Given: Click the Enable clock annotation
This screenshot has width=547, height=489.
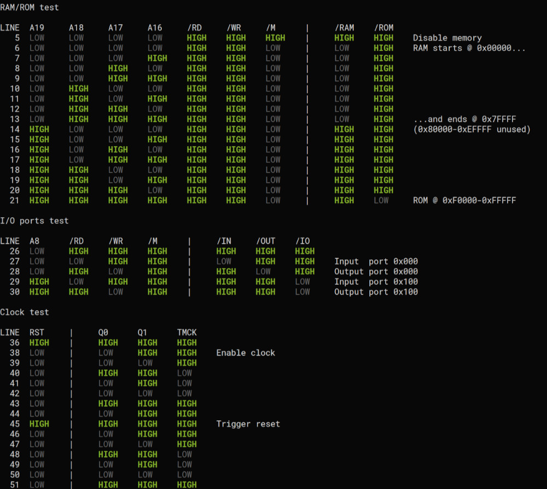Looking at the screenshot, I should (x=246, y=353).
